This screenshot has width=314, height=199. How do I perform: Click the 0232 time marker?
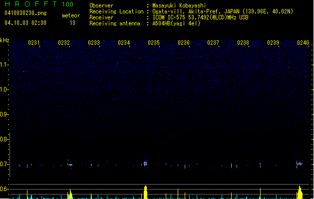pyautogui.click(x=64, y=43)
